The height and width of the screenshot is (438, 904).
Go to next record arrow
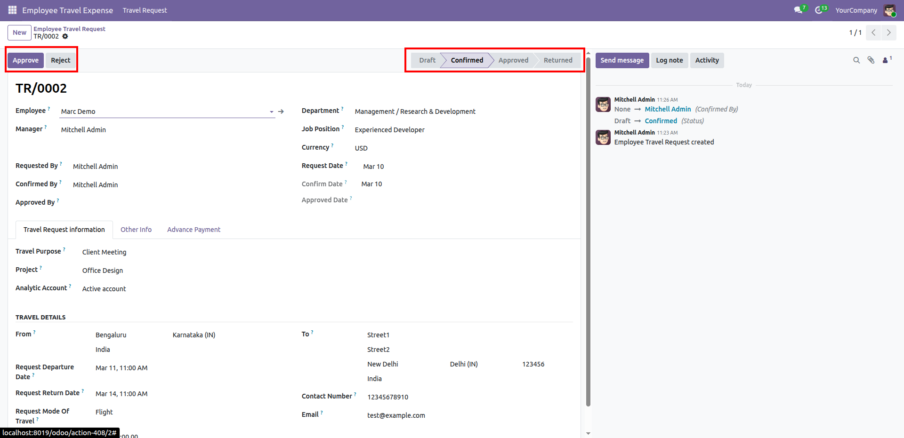(x=888, y=32)
